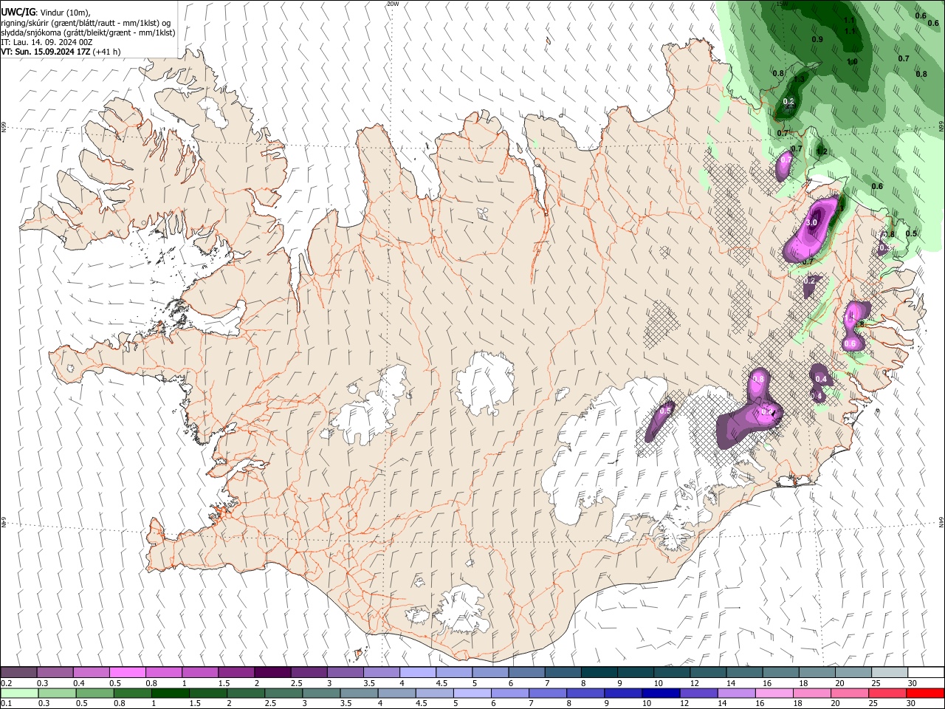The height and width of the screenshot is (709, 945).
Task: Click the '0.9' precipitation value on the map
Action: 817,39
